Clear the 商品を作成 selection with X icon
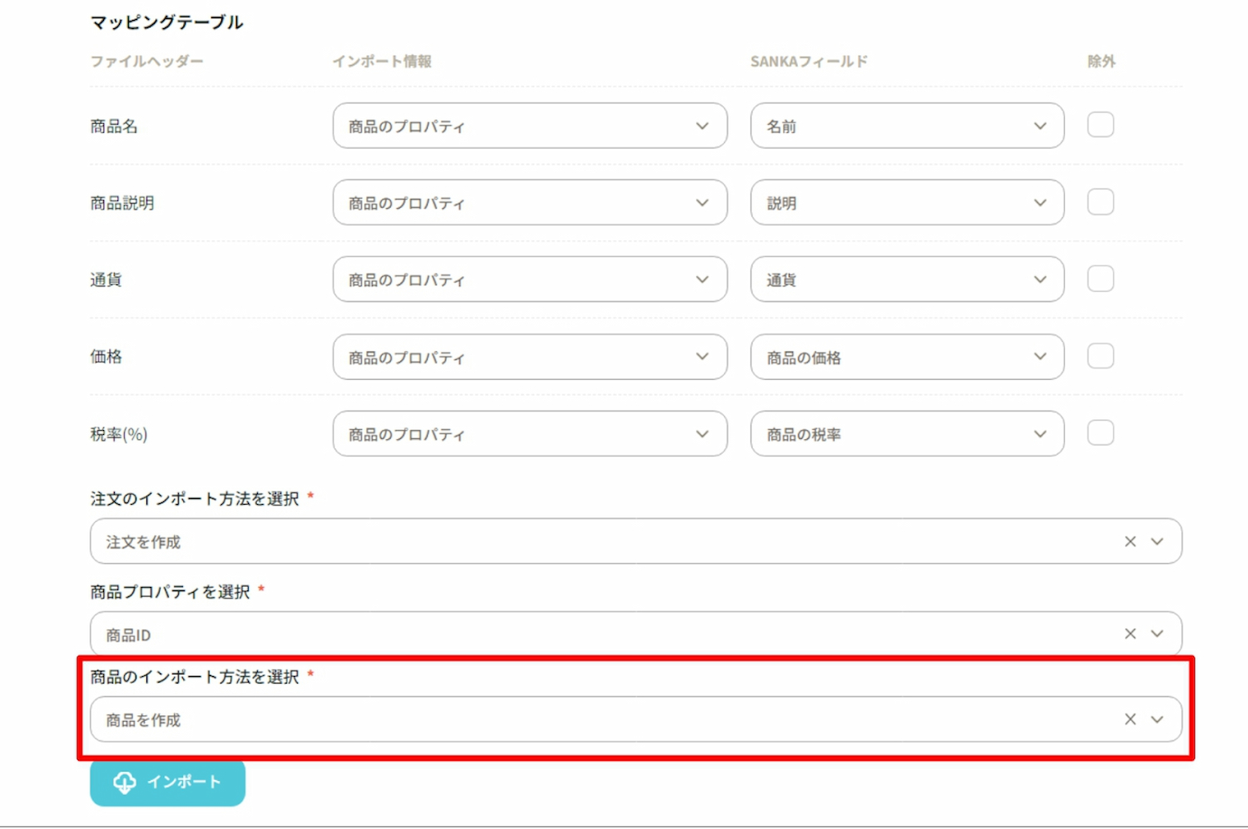Screen dimensions: 1248x829 (x=1130, y=719)
